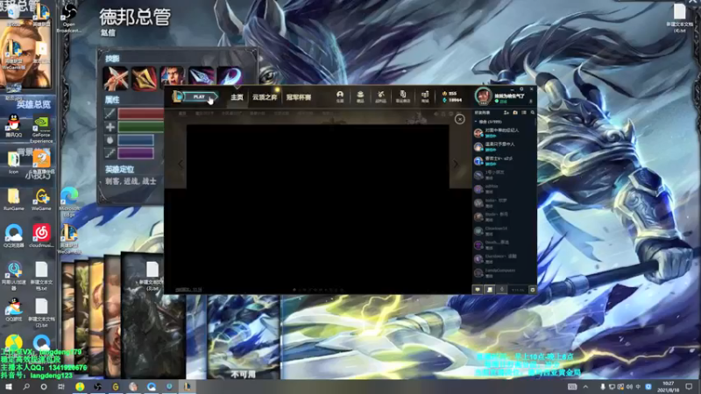Image resolution: width=701 pixels, height=394 pixels.
Task: Open the RunGame folder on desktop
Action: (x=13, y=200)
